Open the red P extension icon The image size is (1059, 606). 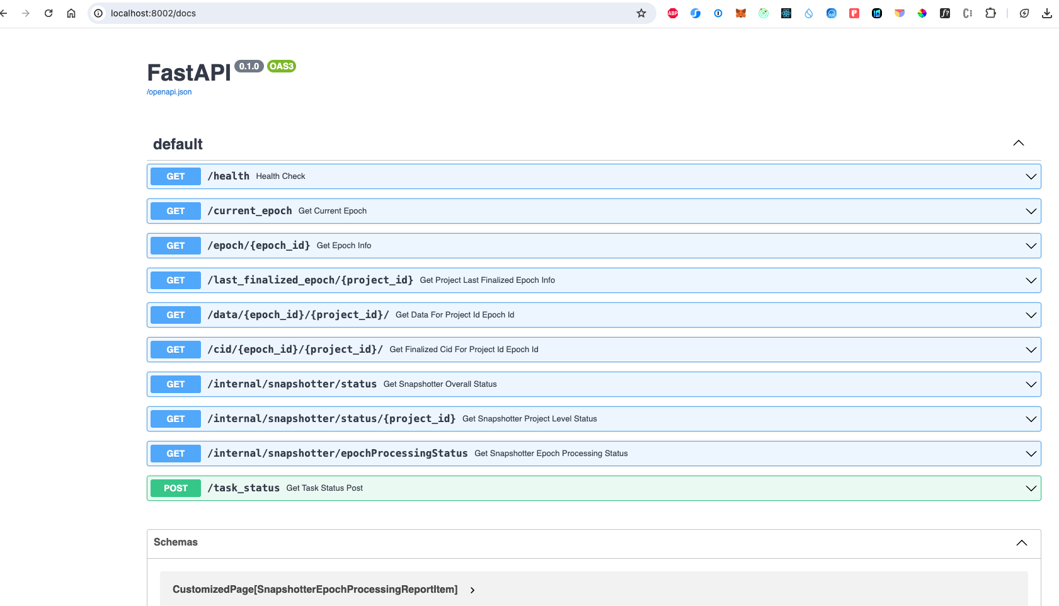(x=854, y=13)
